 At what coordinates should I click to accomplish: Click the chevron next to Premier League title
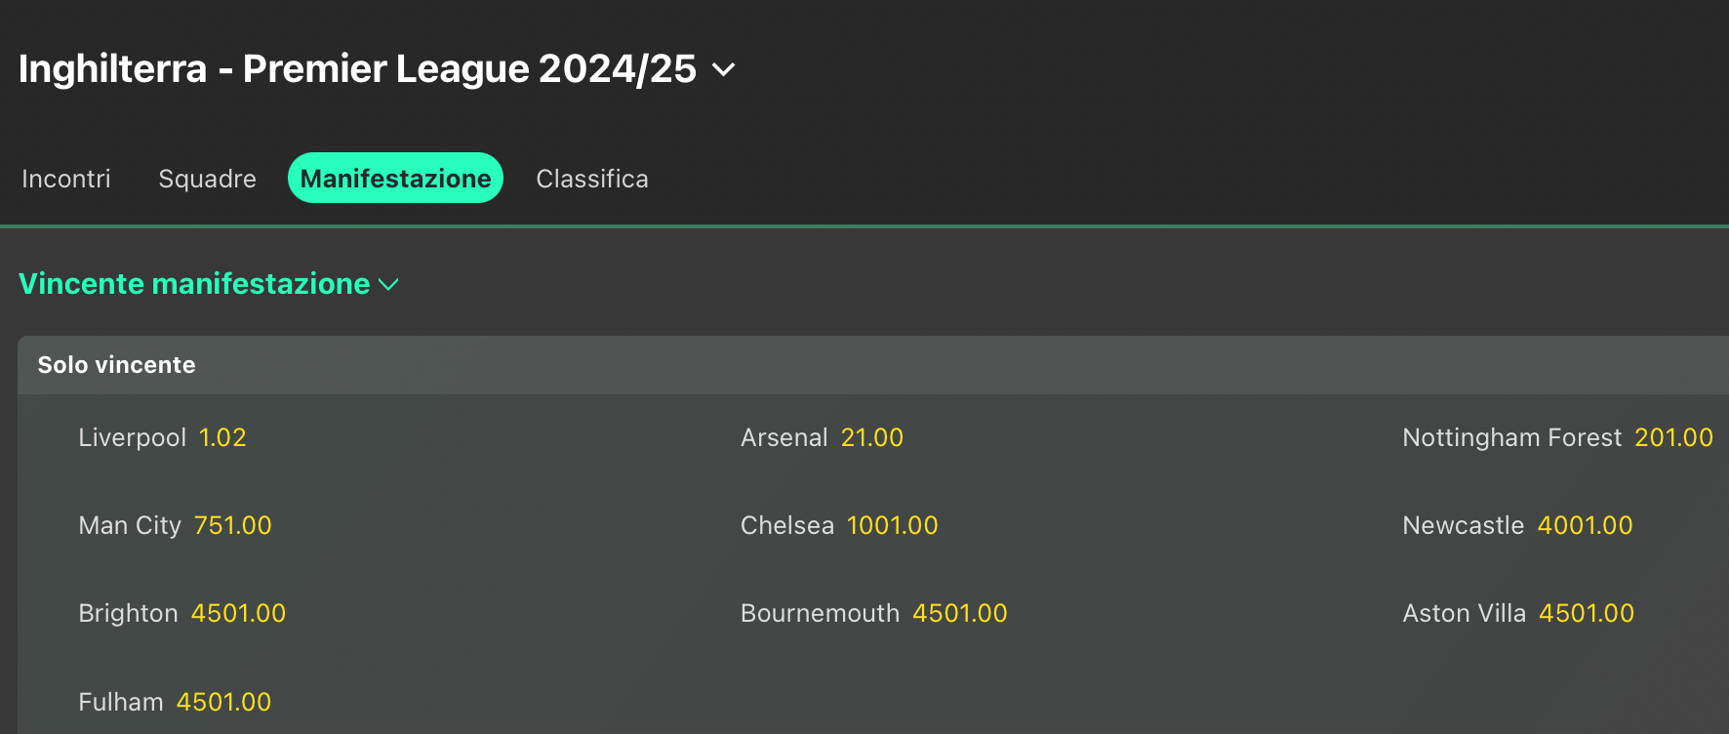[723, 70]
